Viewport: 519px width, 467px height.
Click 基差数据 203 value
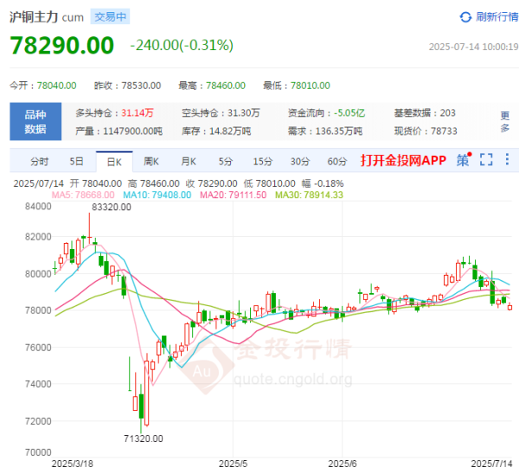447,113
